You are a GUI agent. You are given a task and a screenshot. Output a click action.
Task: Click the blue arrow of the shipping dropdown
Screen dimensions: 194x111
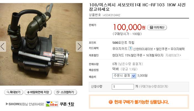pyautogui.click(x=133, y=76)
